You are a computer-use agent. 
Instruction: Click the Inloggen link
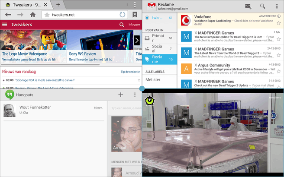[134, 24]
